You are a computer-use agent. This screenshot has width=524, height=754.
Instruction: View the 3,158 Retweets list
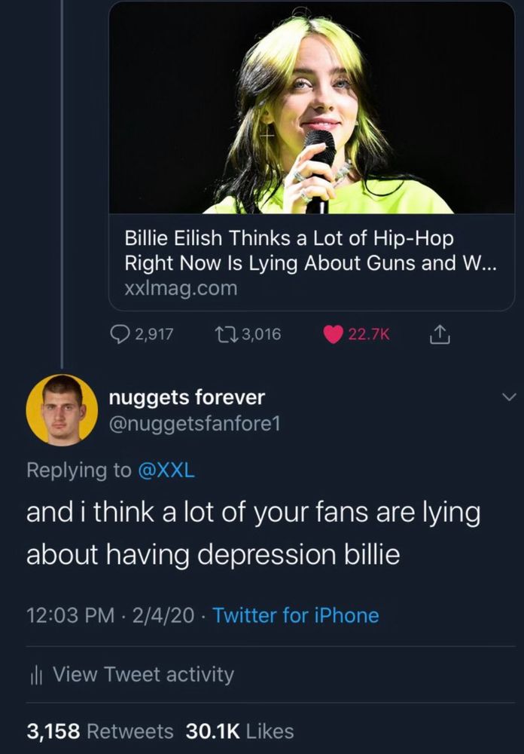point(100,731)
